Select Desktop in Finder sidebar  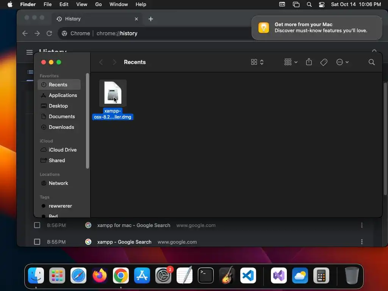[59, 106]
